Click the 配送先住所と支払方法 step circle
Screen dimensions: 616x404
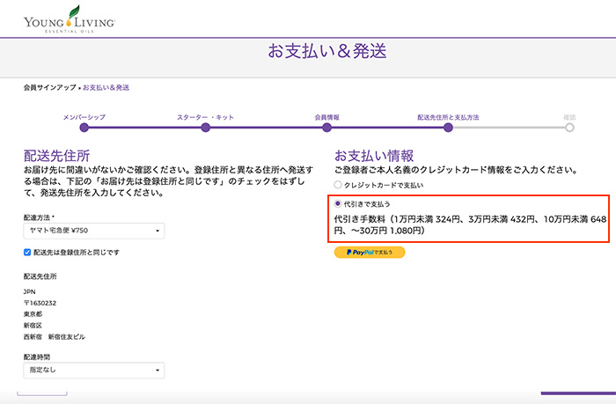coord(449,128)
